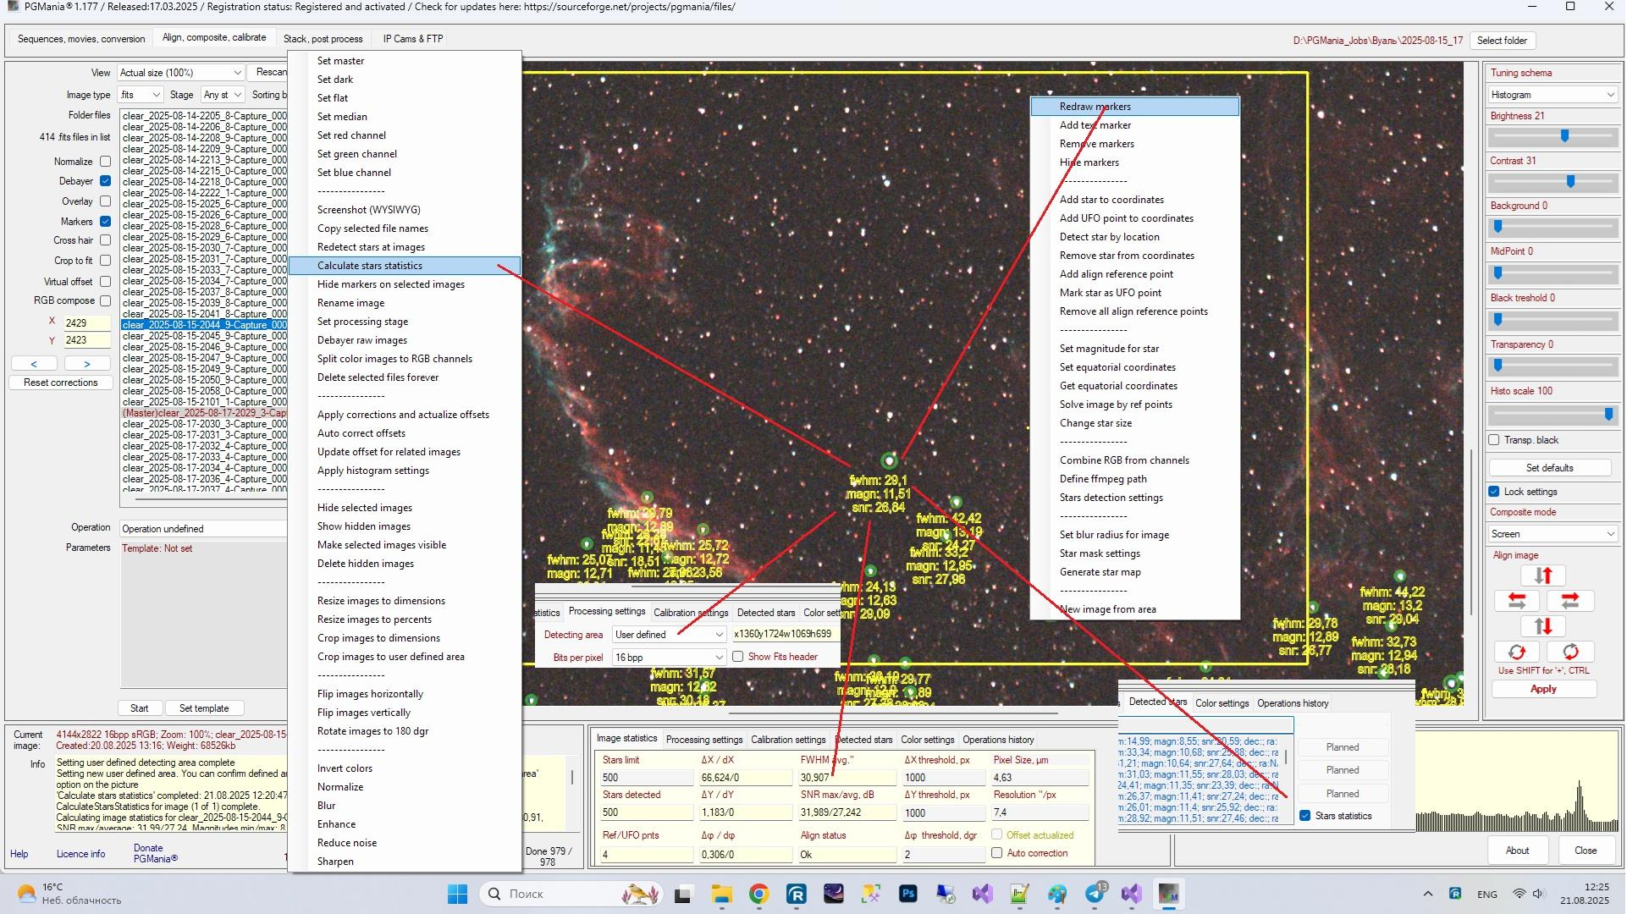Switch to 'IP Cams & FTP' tab
1627x914 pixels.
[x=413, y=39]
